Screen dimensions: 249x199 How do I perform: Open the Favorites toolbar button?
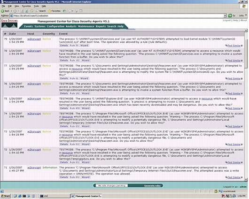point(54,11)
